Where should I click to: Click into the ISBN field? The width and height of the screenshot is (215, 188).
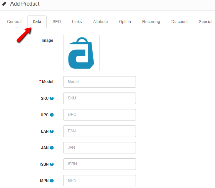[100, 164]
